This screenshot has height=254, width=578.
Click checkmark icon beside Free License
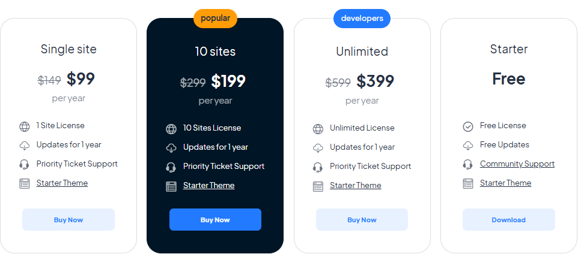468,127
